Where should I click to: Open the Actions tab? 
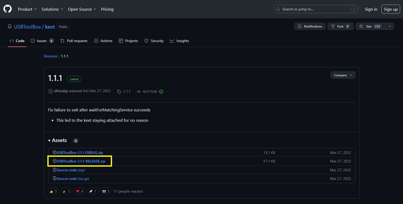click(x=103, y=41)
